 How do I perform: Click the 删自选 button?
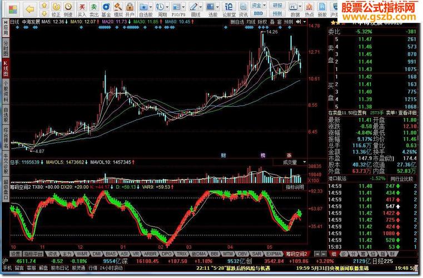(x=237, y=22)
